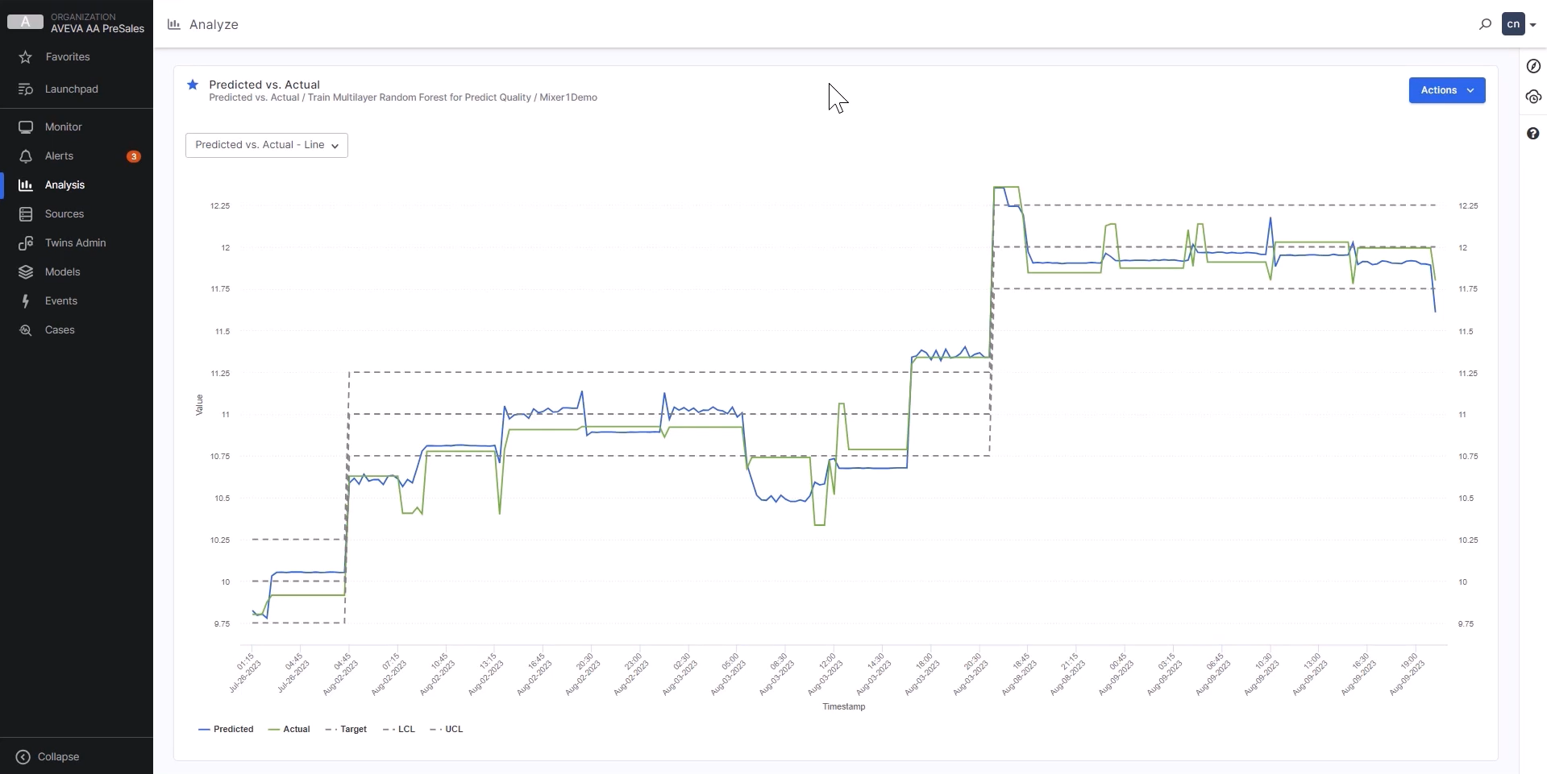Click the Twins Admin icon
Viewport: 1547px width, 774px height.
(x=26, y=243)
